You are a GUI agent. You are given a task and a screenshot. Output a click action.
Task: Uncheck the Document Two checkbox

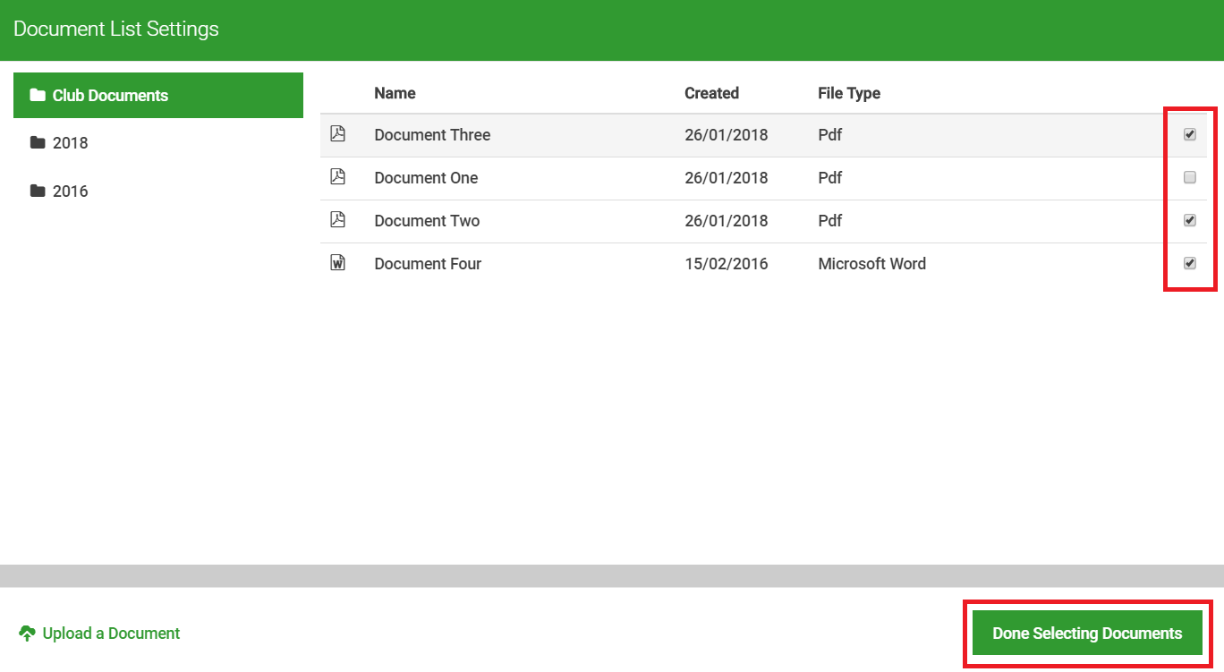click(1190, 220)
